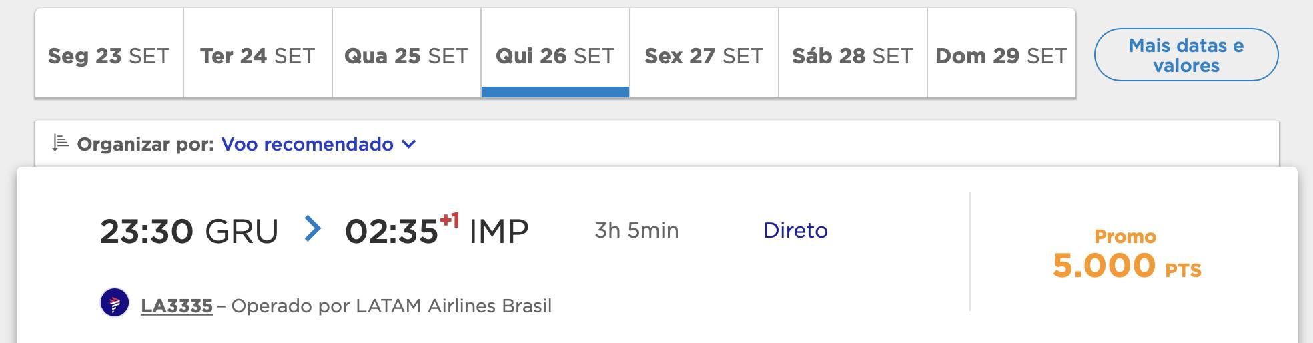
Task: Click the sort order icon beside Organizar por
Action: pos(61,143)
